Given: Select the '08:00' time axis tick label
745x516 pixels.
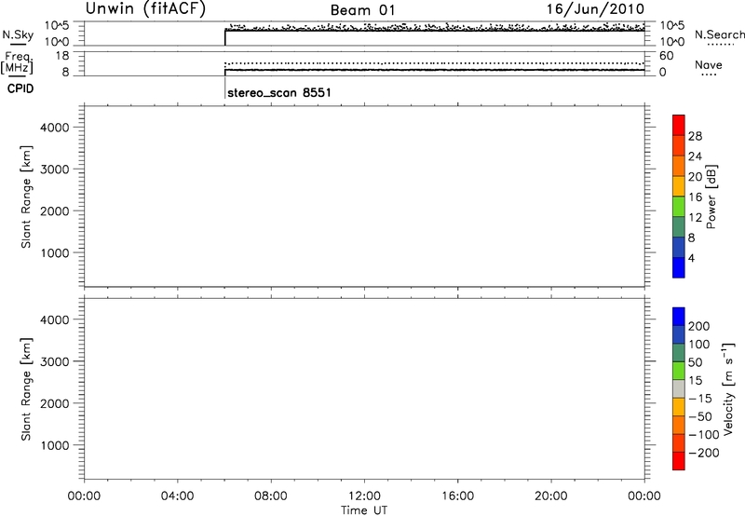Looking at the screenshot, I should pos(271,496).
